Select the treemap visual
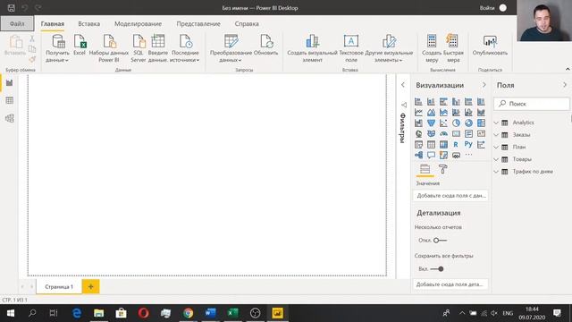Viewport: 572px width, 322px height. 481,123
